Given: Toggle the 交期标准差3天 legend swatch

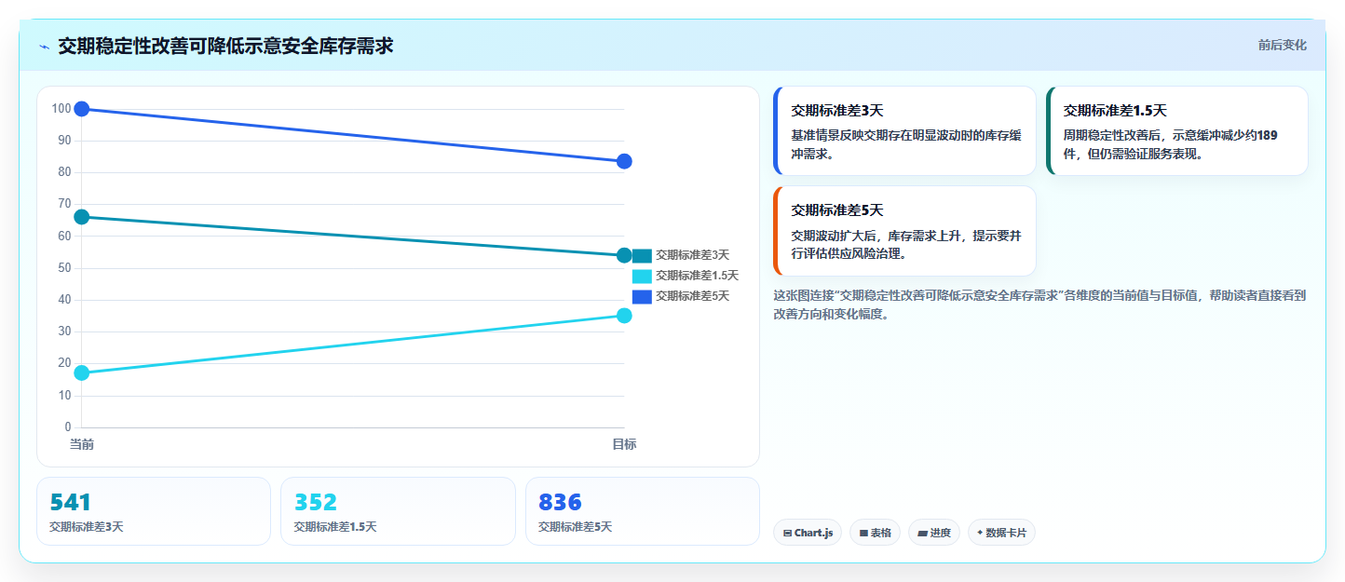Looking at the screenshot, I should click(642, 255).
